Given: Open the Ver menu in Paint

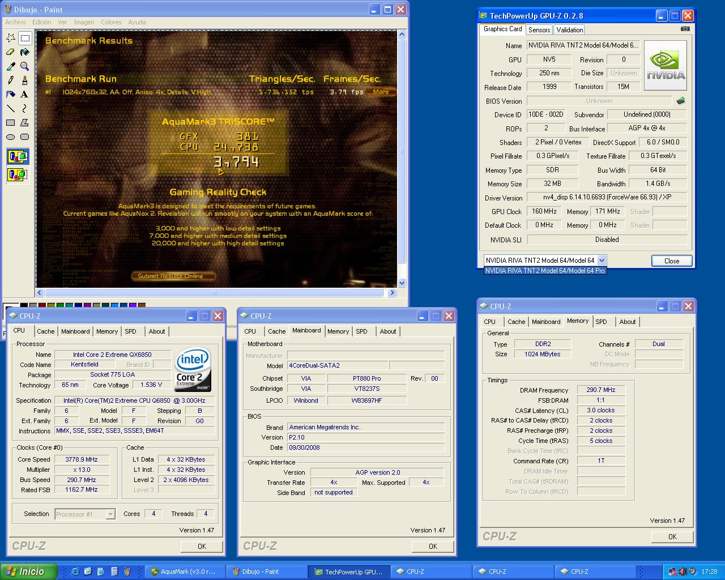Looking at the screenshot, I should point(62,22).
